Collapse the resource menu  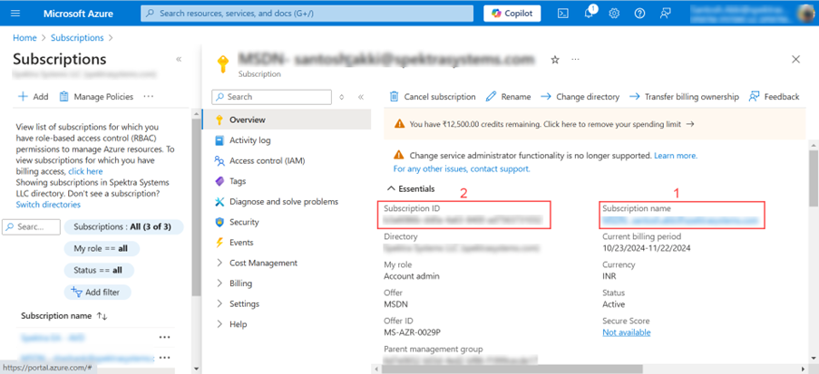click(360, 97)
